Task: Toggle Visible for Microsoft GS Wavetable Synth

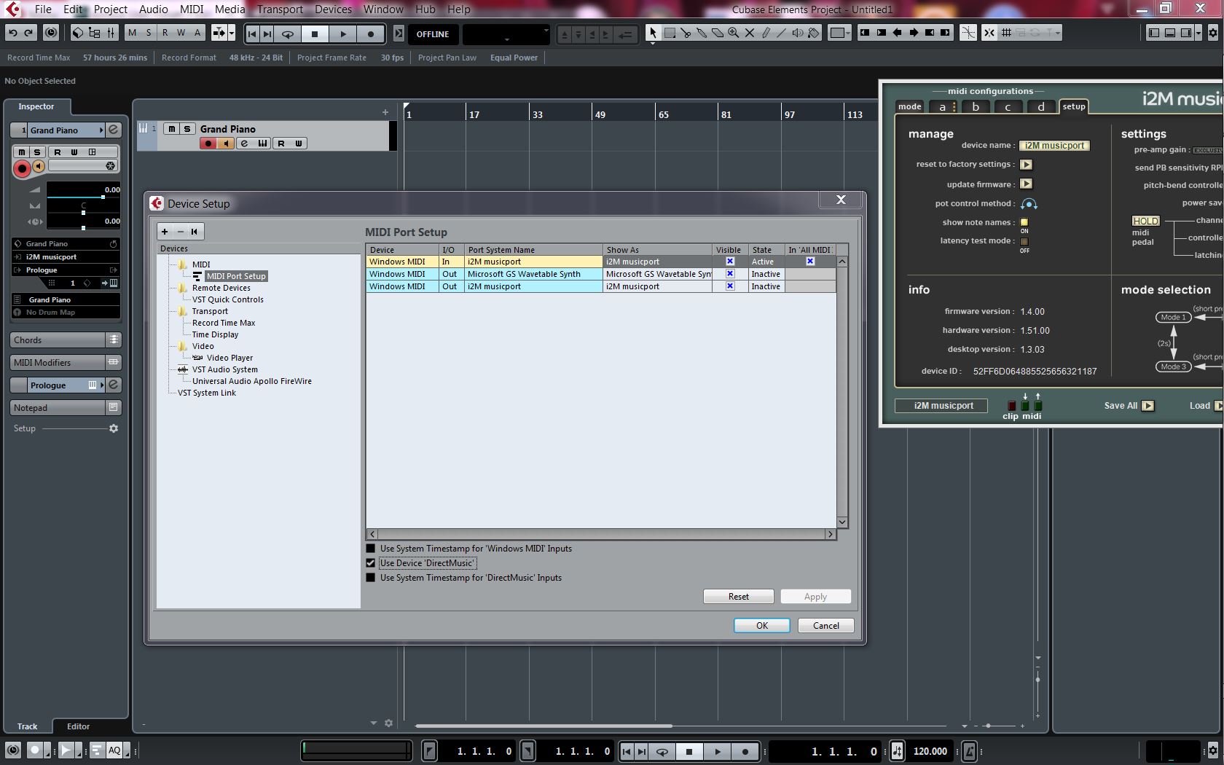Action: (x=730, y=274)
